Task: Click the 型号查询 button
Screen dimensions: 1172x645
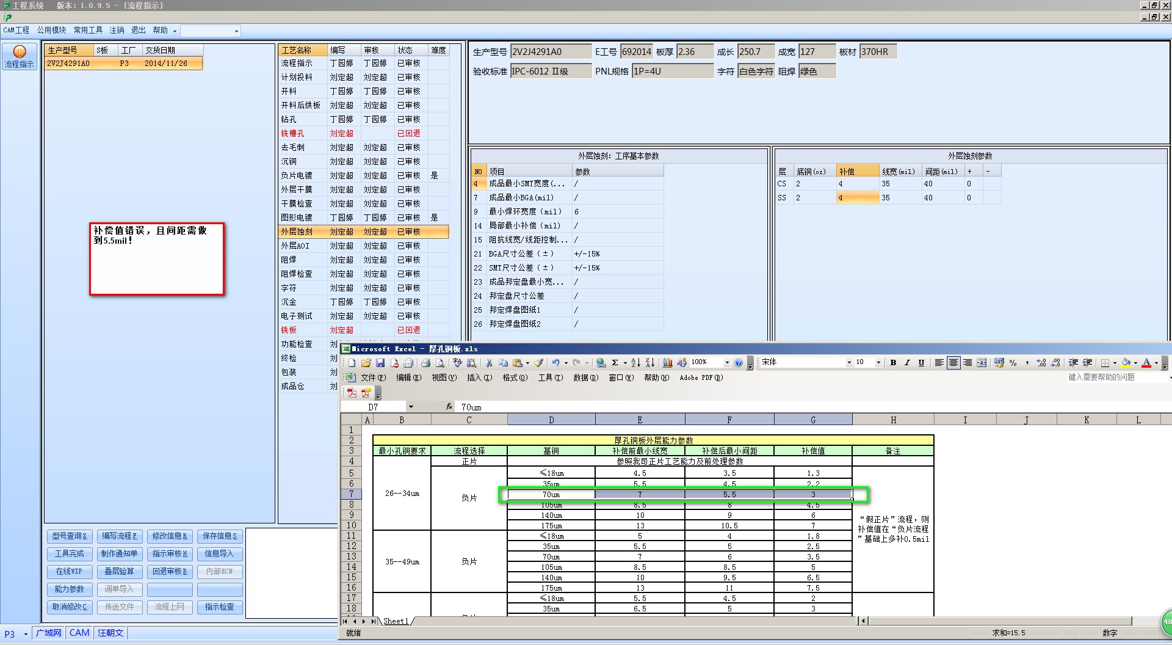Action: (70, 536)
